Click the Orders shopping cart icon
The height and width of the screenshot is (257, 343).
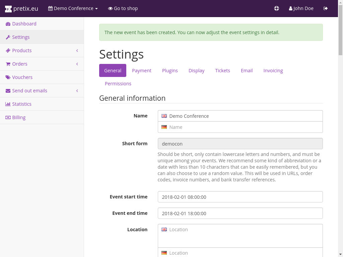pos(8,64)
